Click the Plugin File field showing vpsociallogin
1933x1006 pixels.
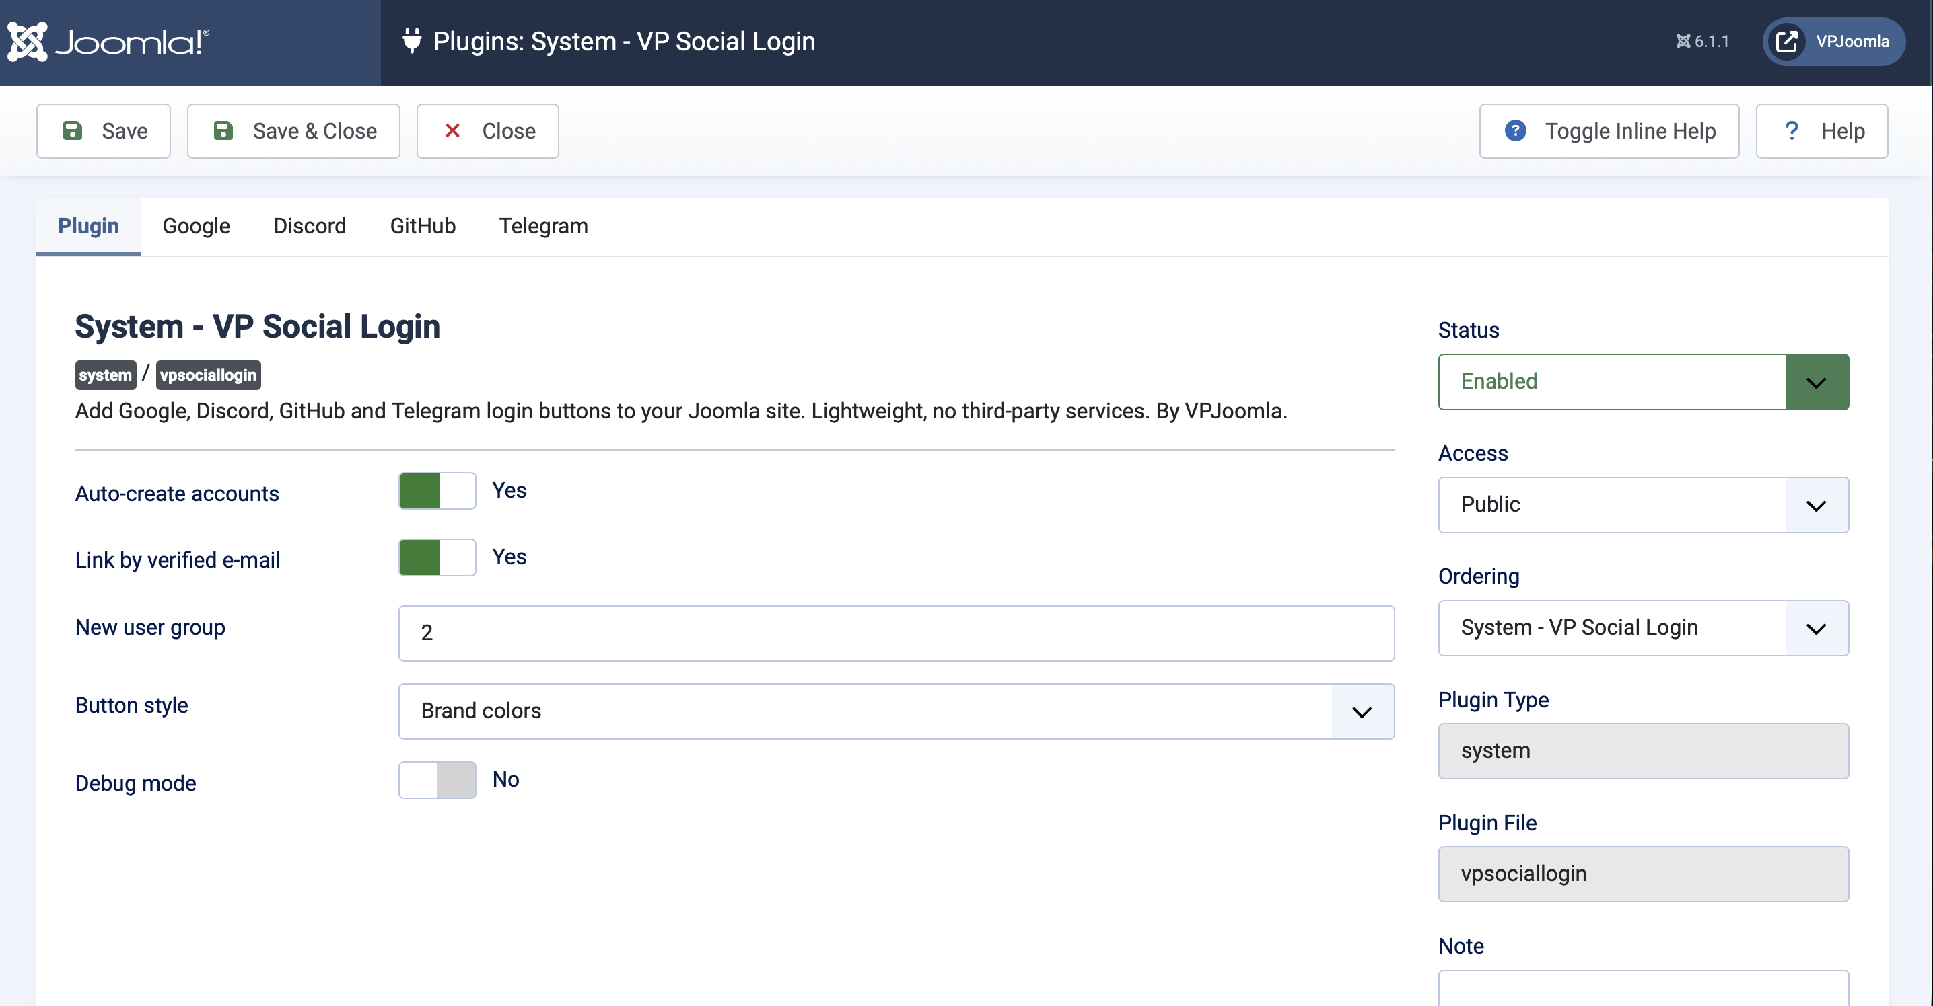pyautogui.click(x=1644, y=874)
